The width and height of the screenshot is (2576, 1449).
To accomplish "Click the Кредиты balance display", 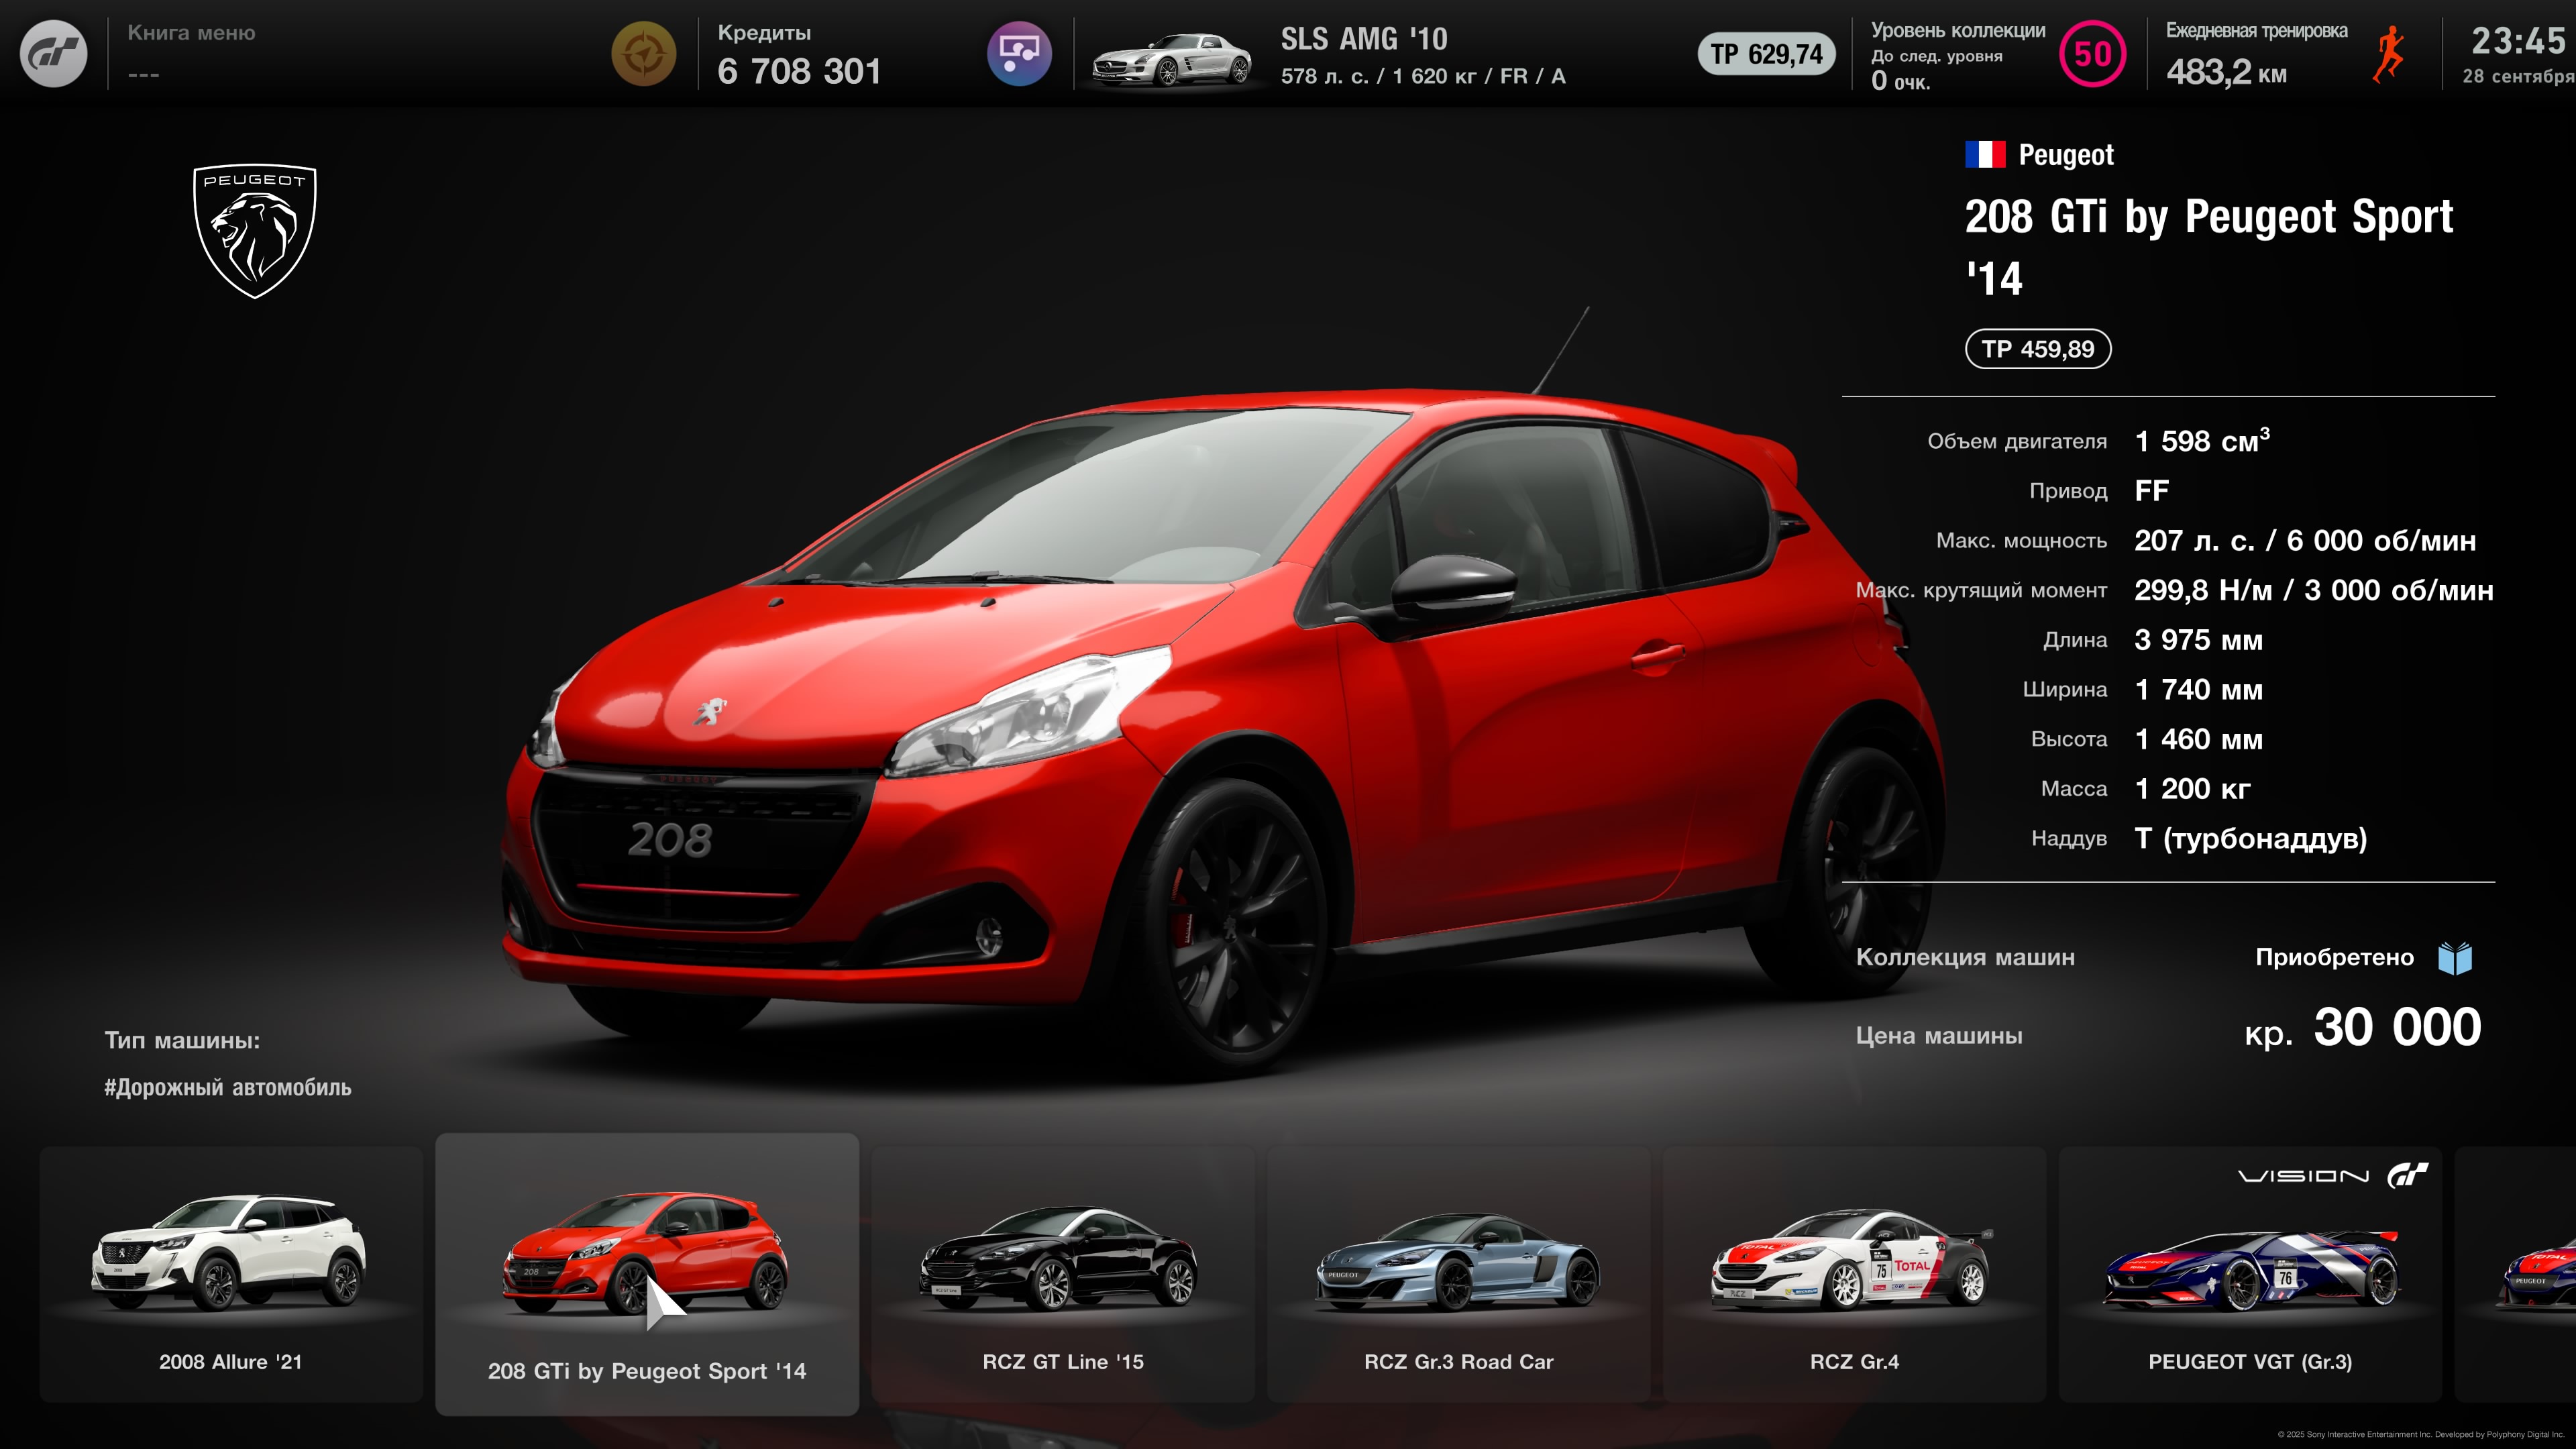I will click(799, 55).
